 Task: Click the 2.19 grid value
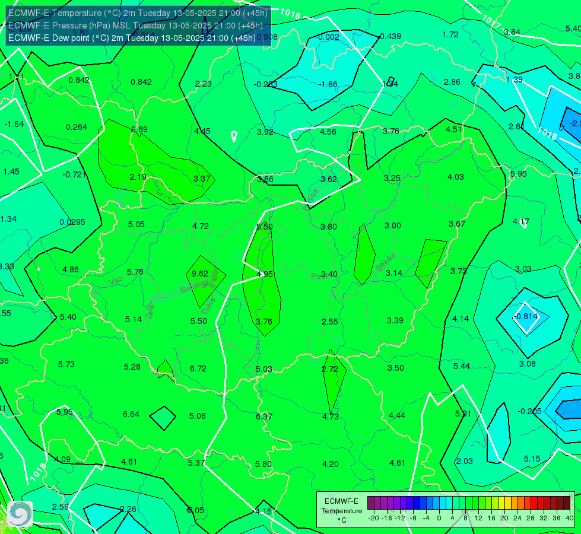[138, 177]
